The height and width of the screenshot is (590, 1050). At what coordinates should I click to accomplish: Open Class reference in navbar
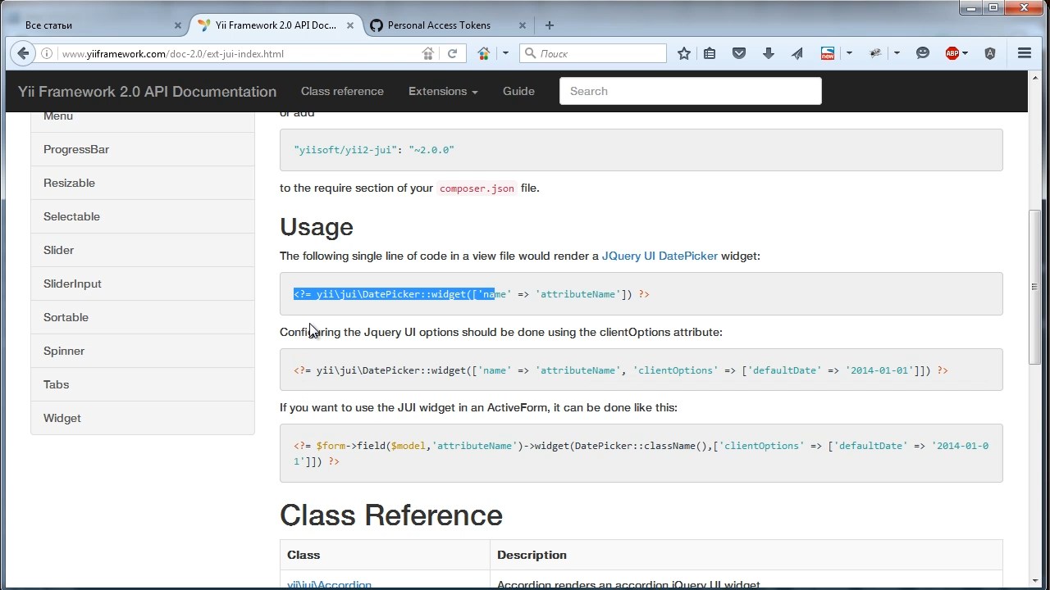[x=342, y=91]
